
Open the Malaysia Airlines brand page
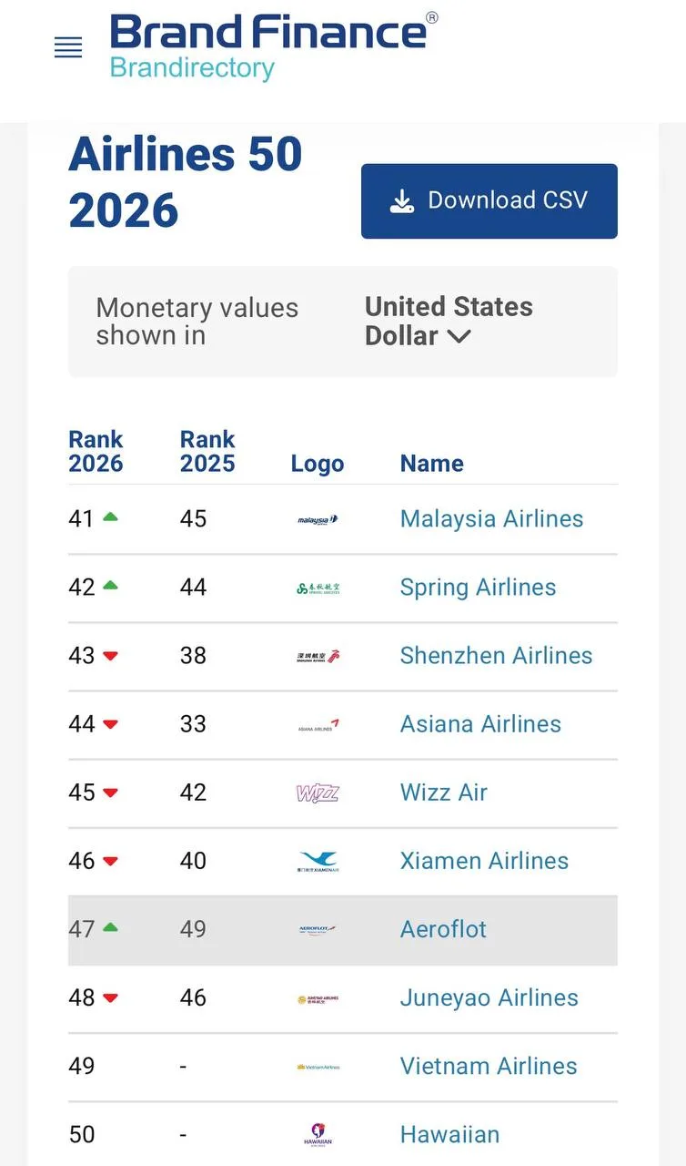(x=492, y=519)
